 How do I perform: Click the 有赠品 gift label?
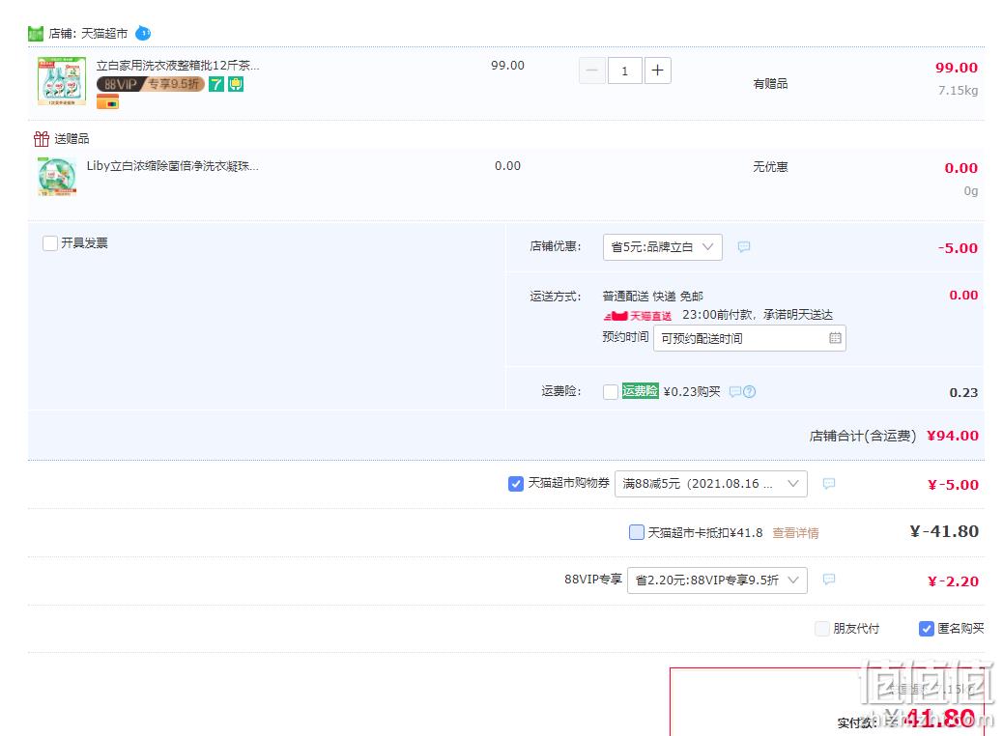770,84
